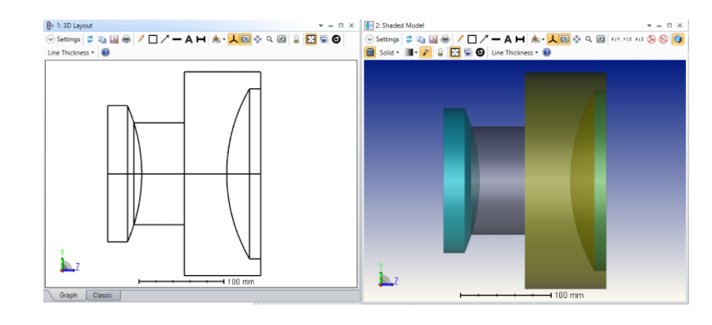Open the background gradient color dropdown
The width and height of the screenshot is (712, 325).
[411, 52]
